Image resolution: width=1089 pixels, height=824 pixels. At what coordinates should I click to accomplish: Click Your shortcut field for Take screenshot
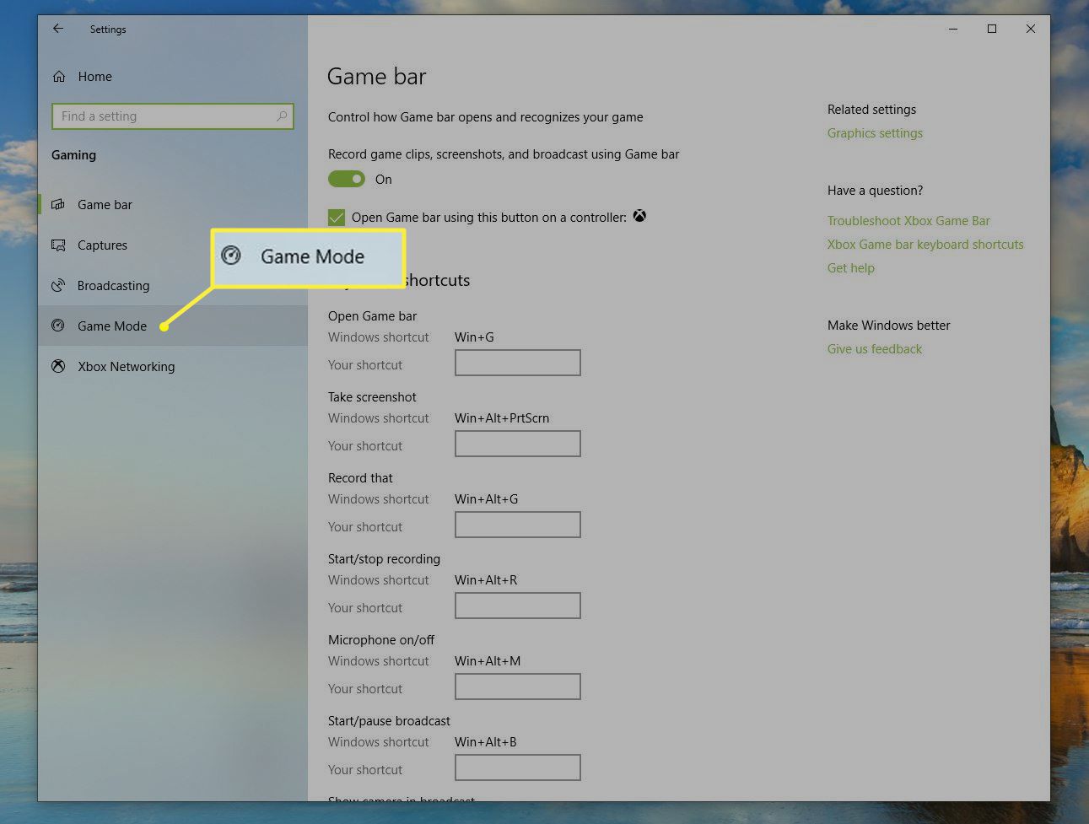click(x=518, y=444)
